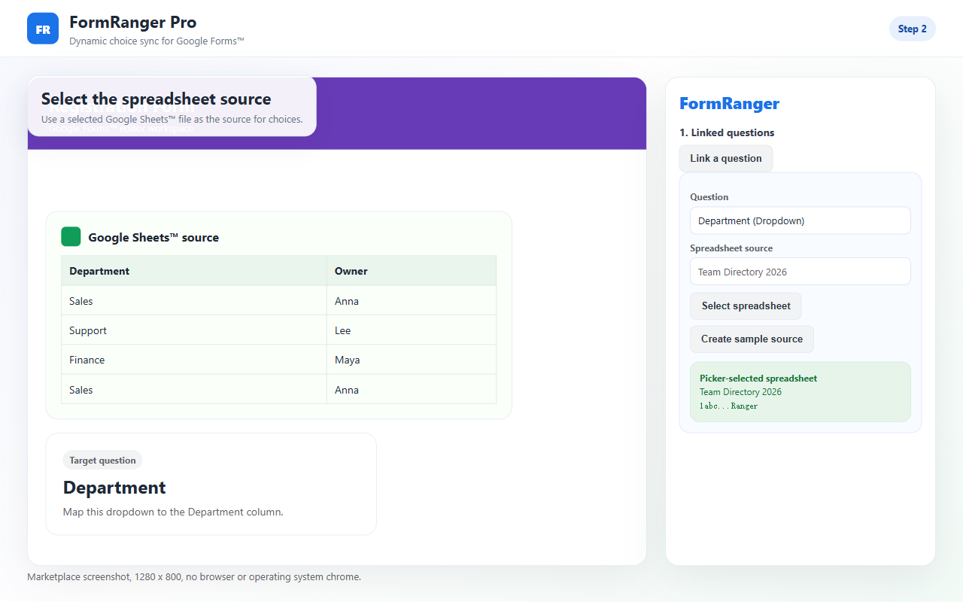
Task: Click the Support cell in the table
Action: (194, 330)
